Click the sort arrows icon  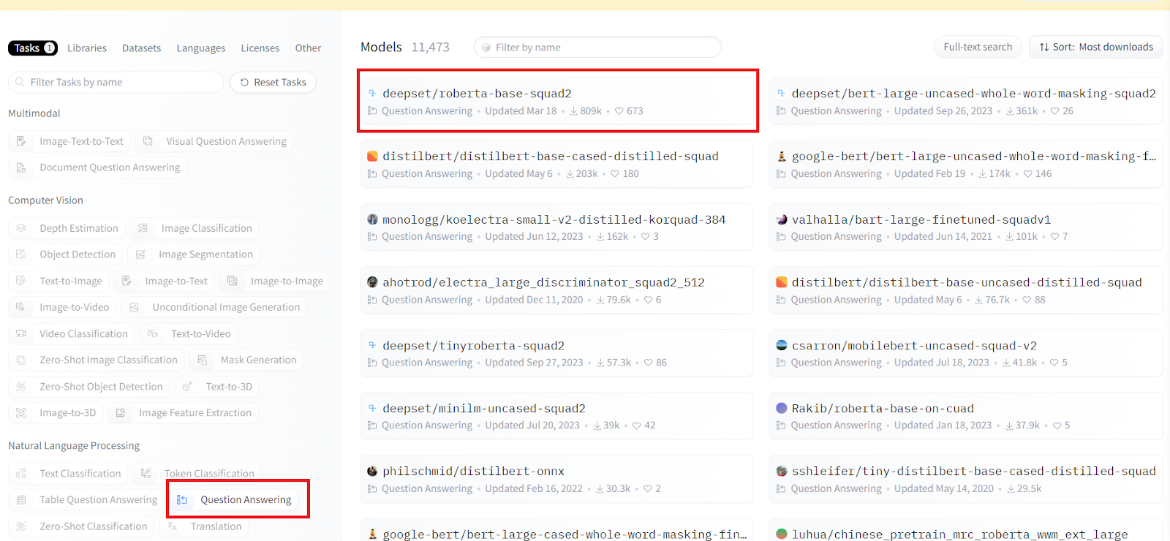[1044, 47]
